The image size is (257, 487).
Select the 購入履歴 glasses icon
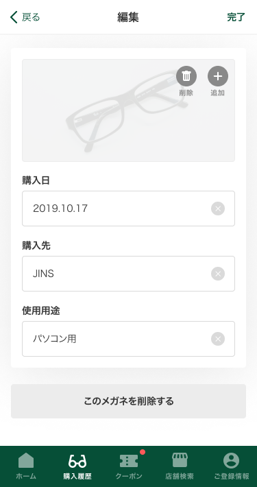(x=77, y=461)
